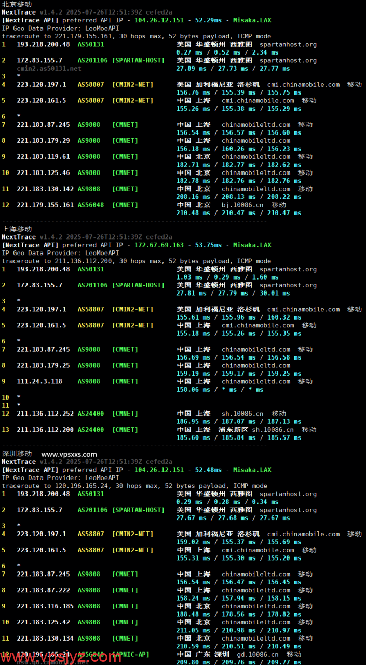Select latency "211.05 ms / 210.98 ms / 210.97 ms"
The width and height of the screenshot is (366, 665).
(x=239, y=630)
